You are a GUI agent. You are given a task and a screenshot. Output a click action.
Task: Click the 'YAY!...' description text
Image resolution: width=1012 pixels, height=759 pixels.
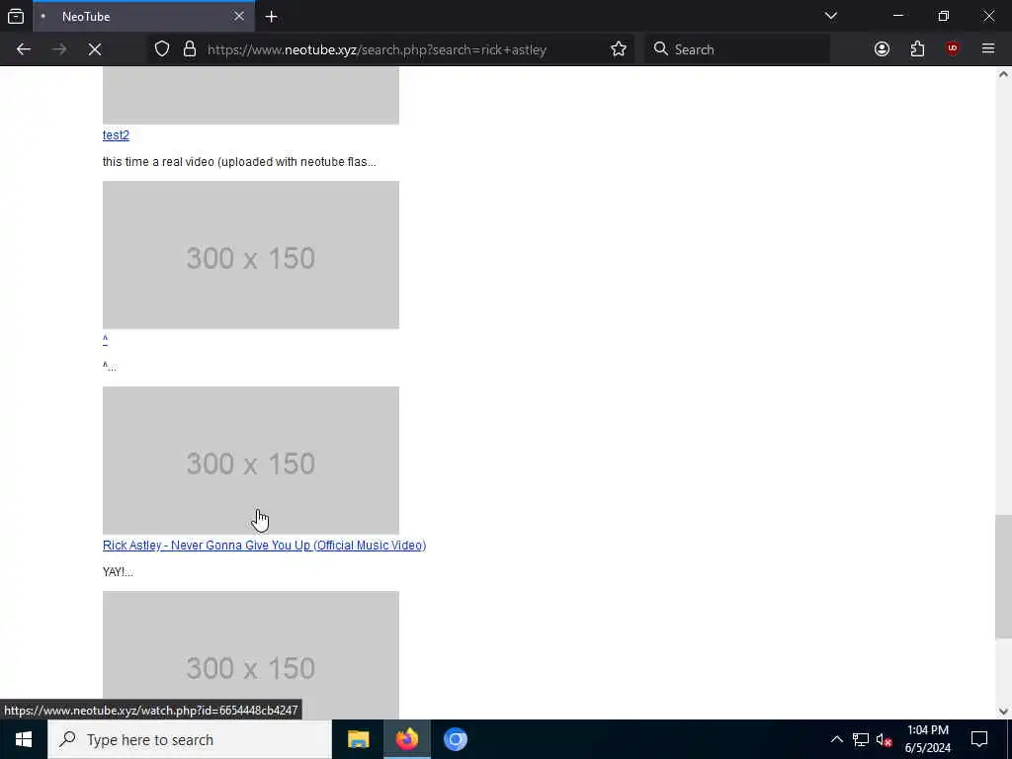tap(119, 572)
